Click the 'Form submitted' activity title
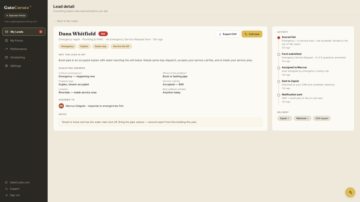This screenshot has height=202, width=360. (292, 54)
